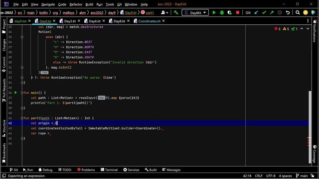Open the main Git branch popup
Viewport: 319px width, 179px height.
click(x=302, y=176)
